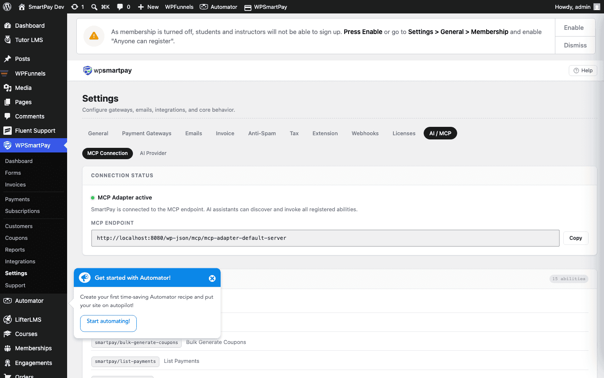
Task: Open the search command palette icon
Action: pyautogui.click(x=94, y=7)
